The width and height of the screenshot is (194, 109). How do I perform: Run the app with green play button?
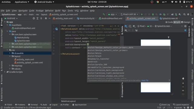[142, 14]
